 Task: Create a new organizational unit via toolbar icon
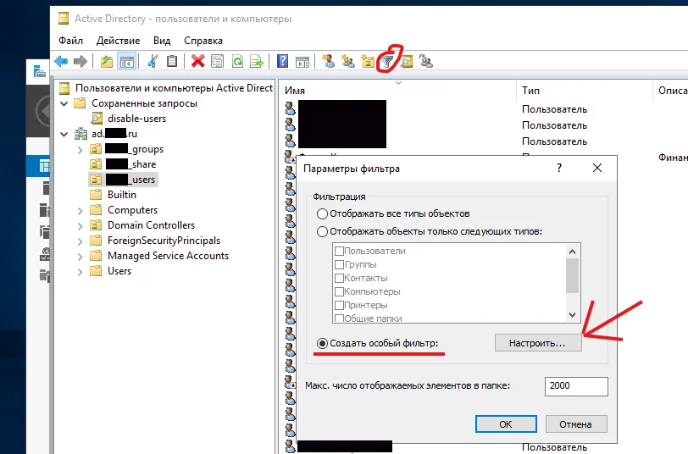[x=368, y=61]
